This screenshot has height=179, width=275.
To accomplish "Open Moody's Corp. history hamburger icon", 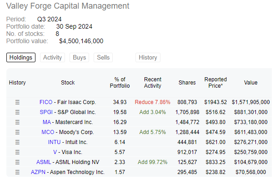I will [x=17, y=132].
